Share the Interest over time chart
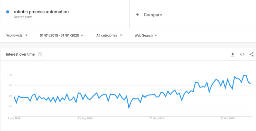 [252, 54]
